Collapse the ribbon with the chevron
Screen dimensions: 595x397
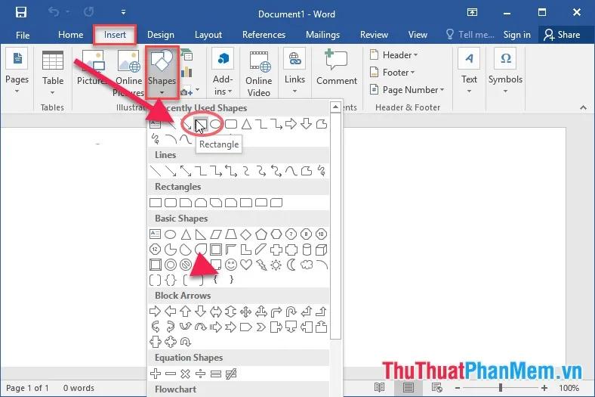tap(583, 108)
